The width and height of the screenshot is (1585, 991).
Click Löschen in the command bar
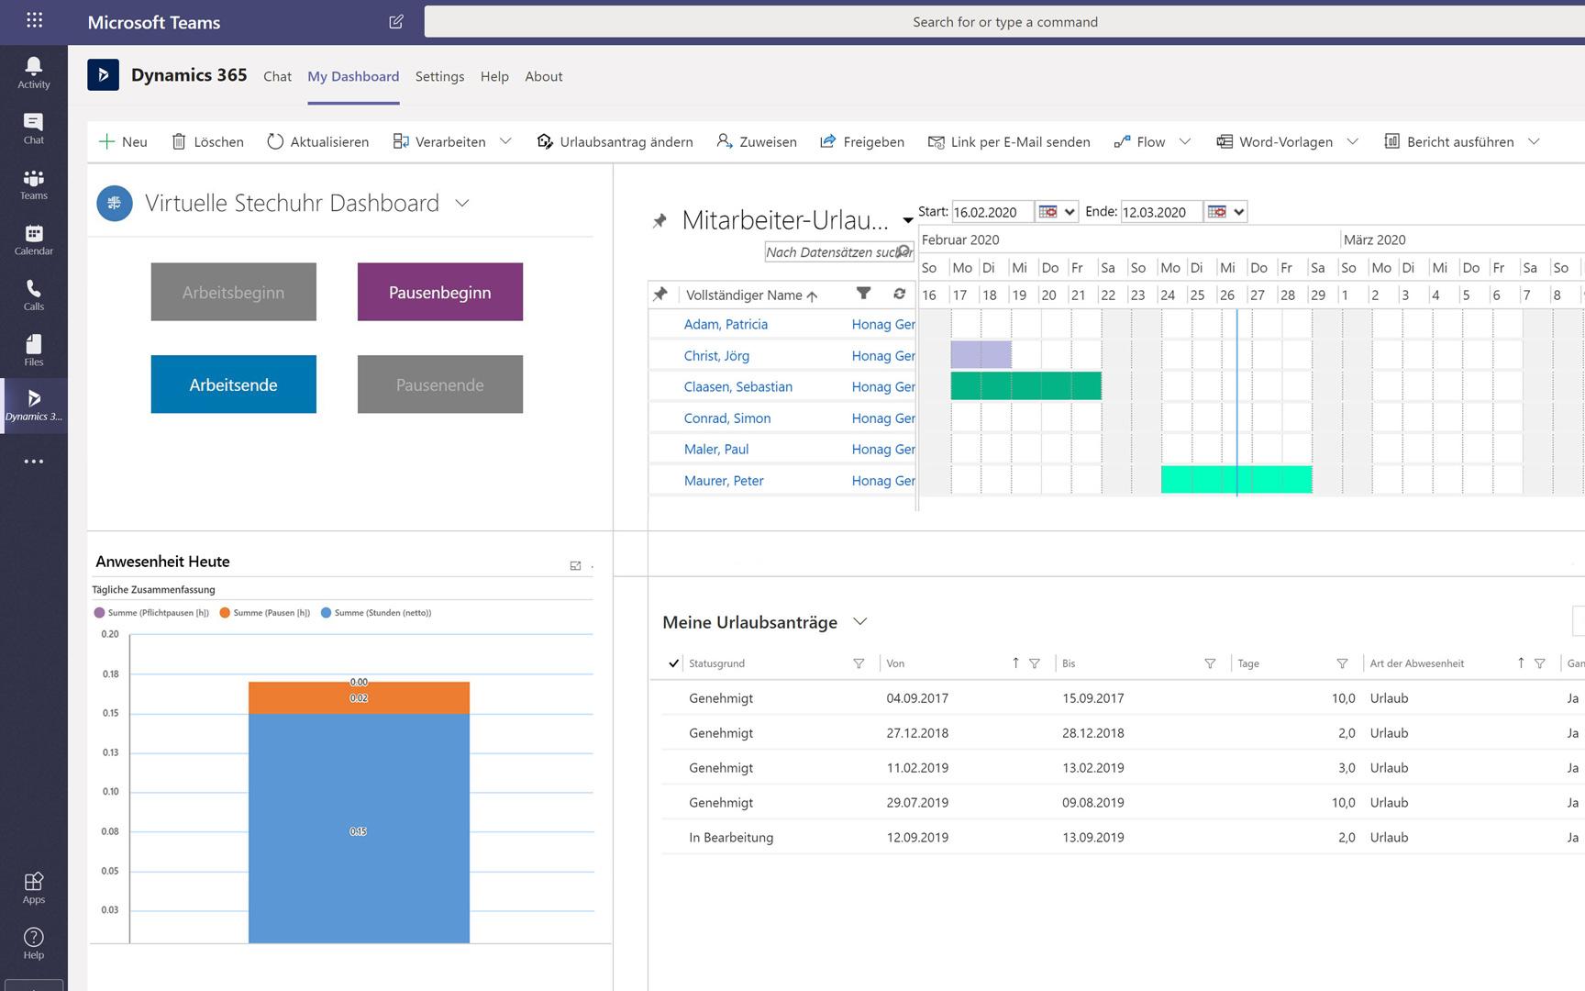point(208,141)
